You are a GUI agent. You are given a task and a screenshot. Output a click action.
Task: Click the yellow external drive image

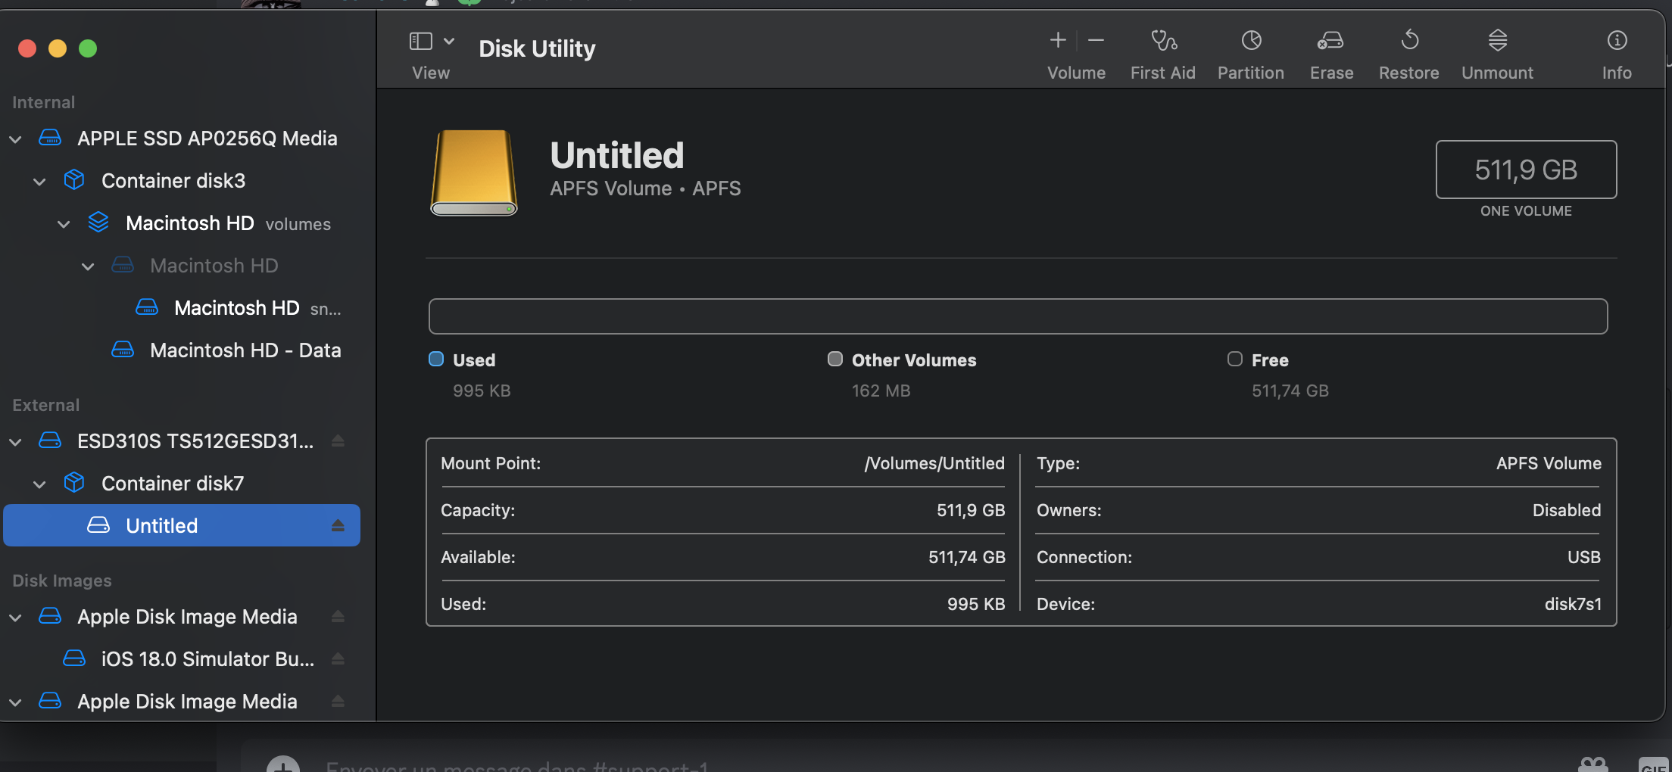(x=474, y=173)
